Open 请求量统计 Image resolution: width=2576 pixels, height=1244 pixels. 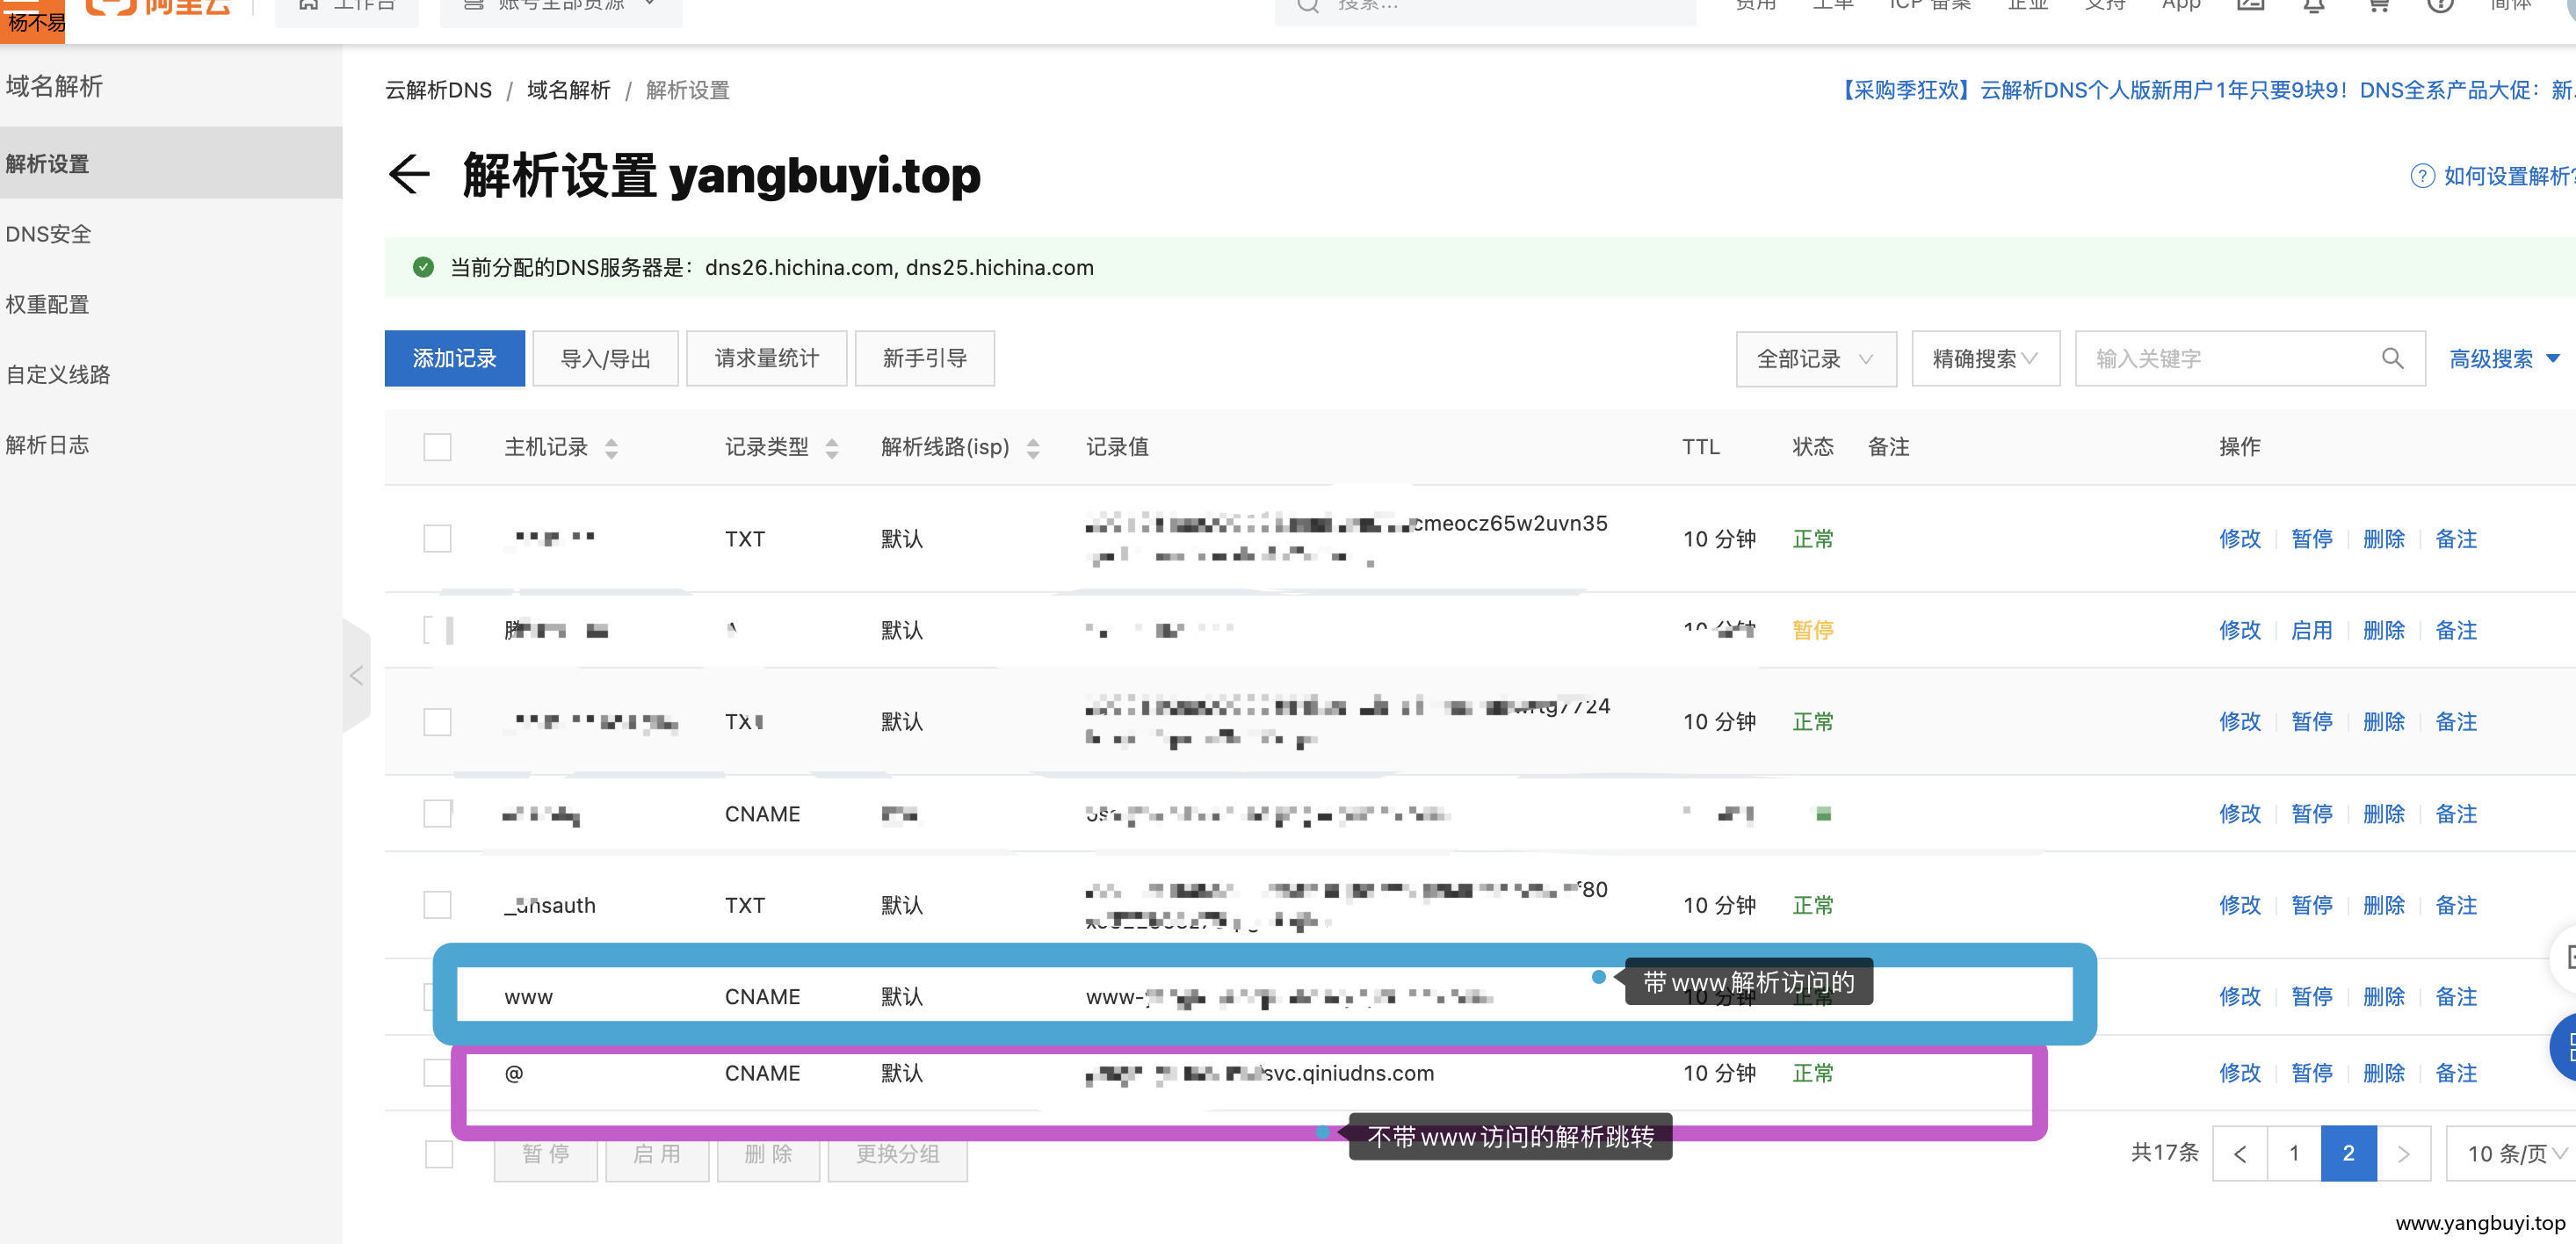point(766,358)
